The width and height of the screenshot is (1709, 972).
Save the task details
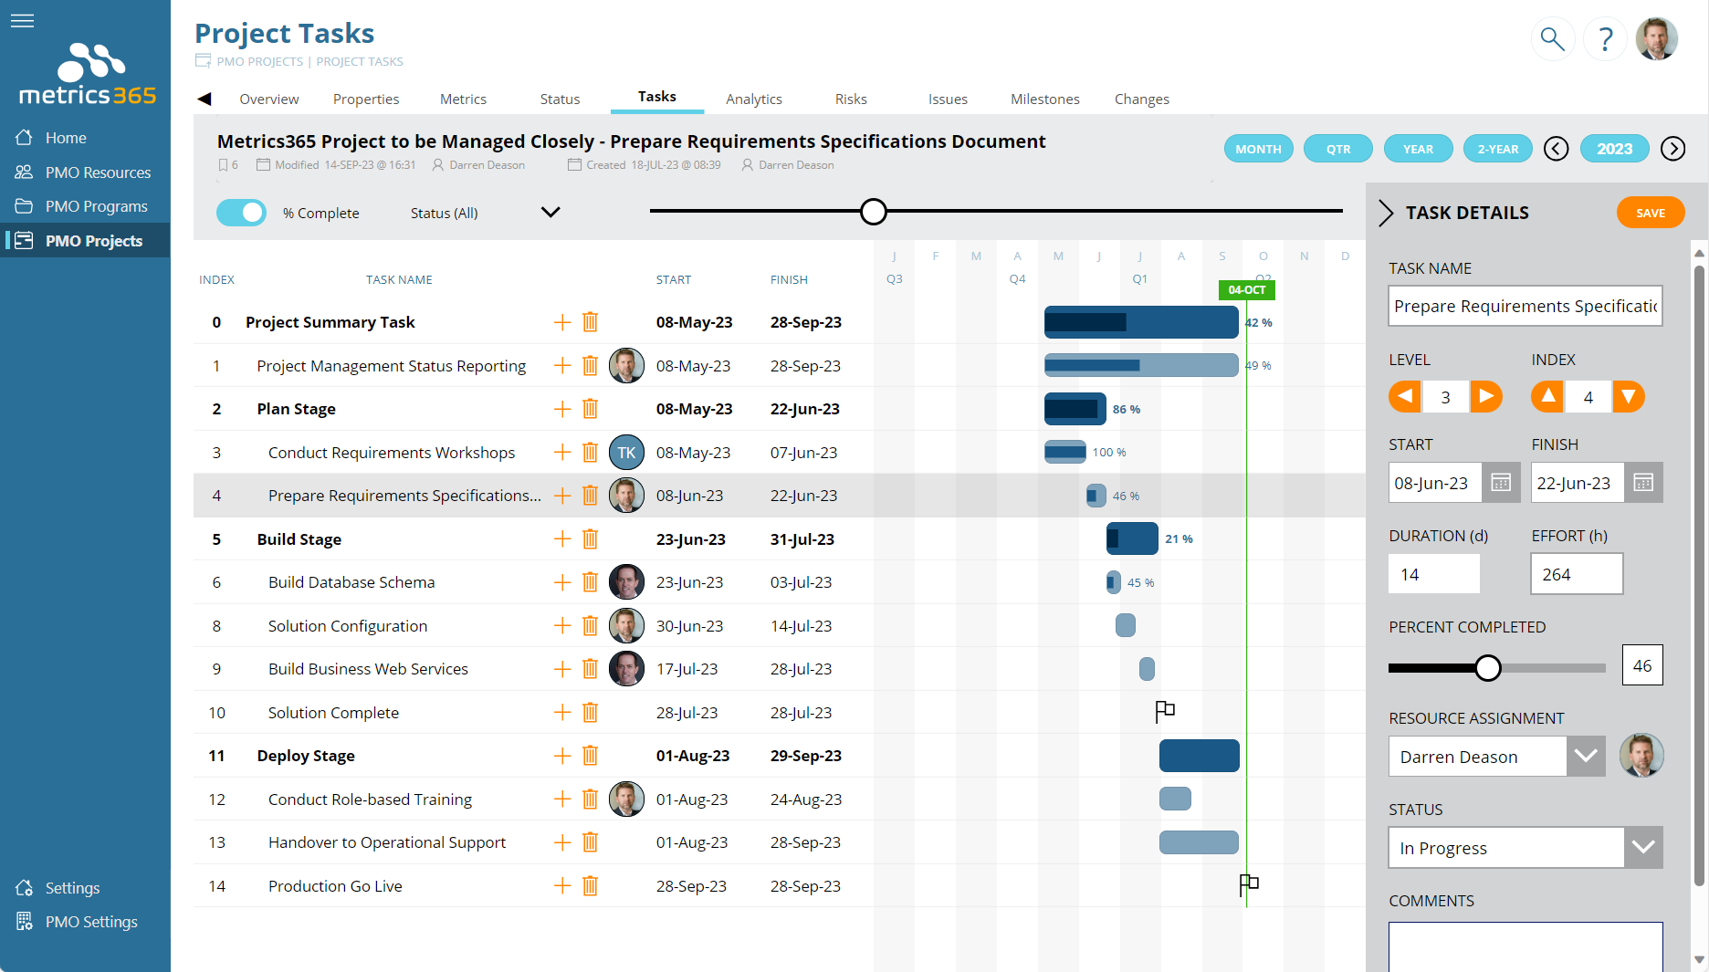[x=1651, y=213]
